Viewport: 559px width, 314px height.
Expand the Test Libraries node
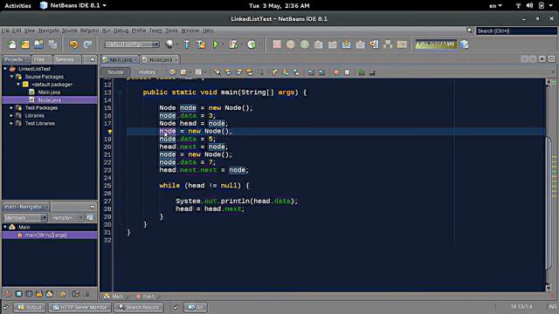point(11,124)
